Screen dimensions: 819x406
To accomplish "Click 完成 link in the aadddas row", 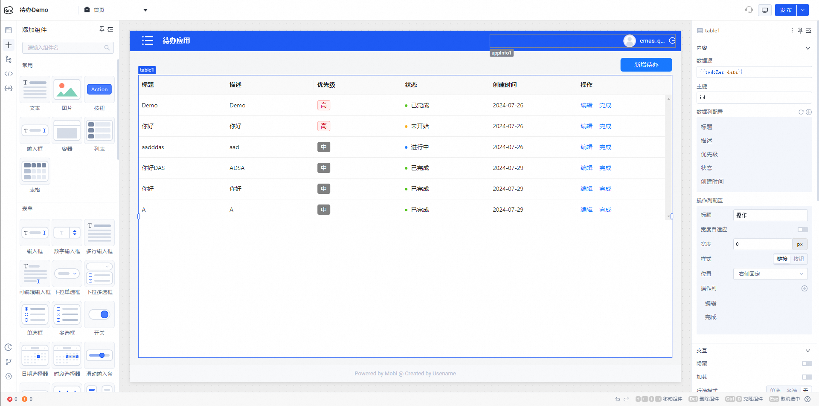I will point(605,147).
